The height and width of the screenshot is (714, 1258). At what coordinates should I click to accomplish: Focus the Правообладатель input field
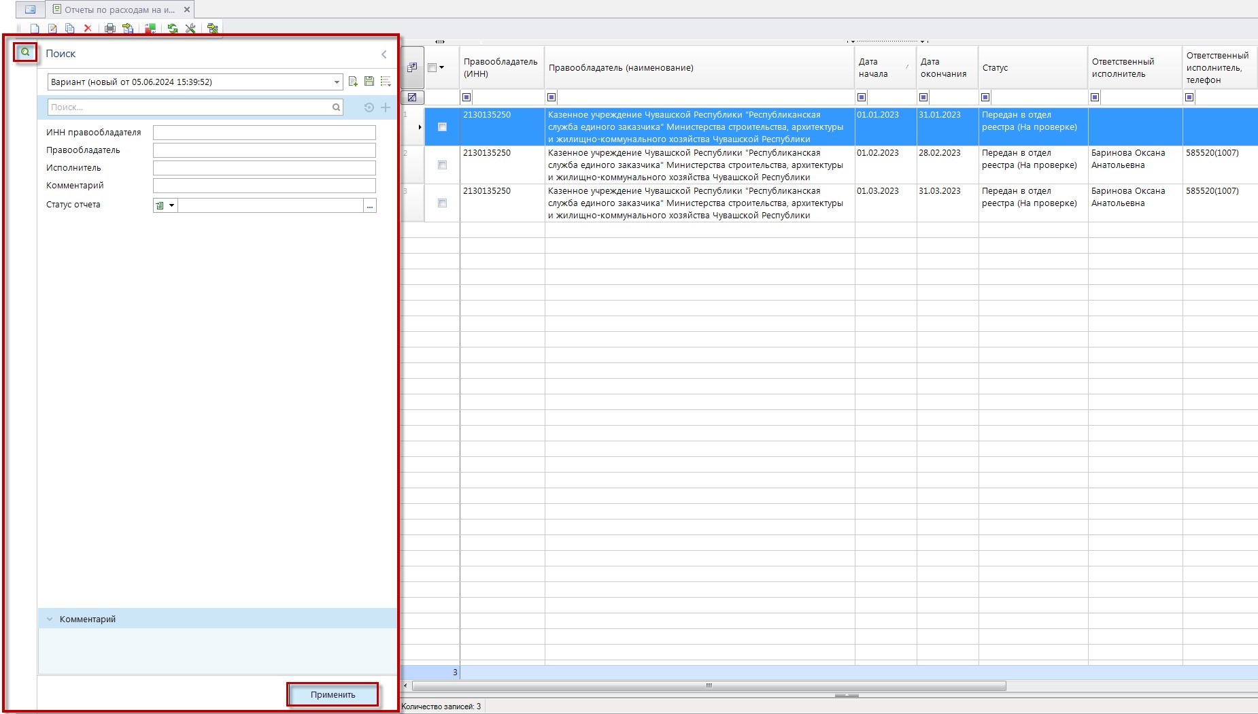tap(265, 150)
